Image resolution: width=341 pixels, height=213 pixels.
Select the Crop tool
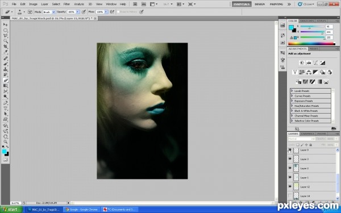tap(6, 47)
